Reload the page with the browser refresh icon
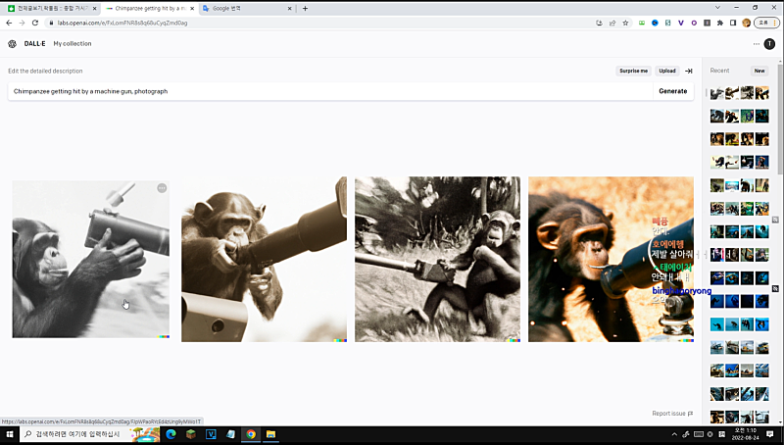This screenshot has height=445, width=784. [x=35, y=23]
